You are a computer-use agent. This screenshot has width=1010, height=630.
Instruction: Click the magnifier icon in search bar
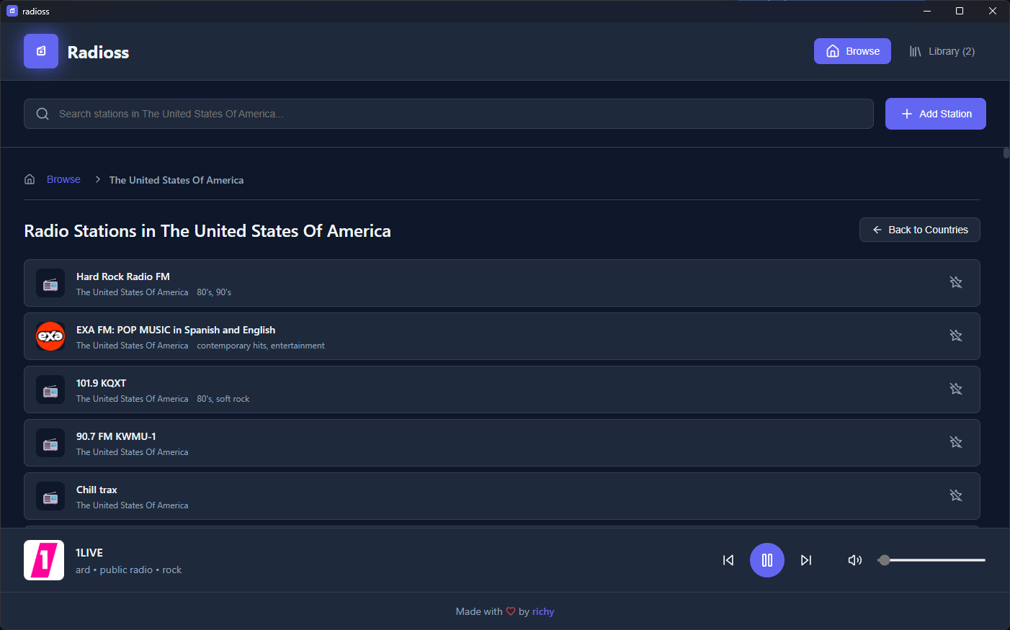click(43, 114)
